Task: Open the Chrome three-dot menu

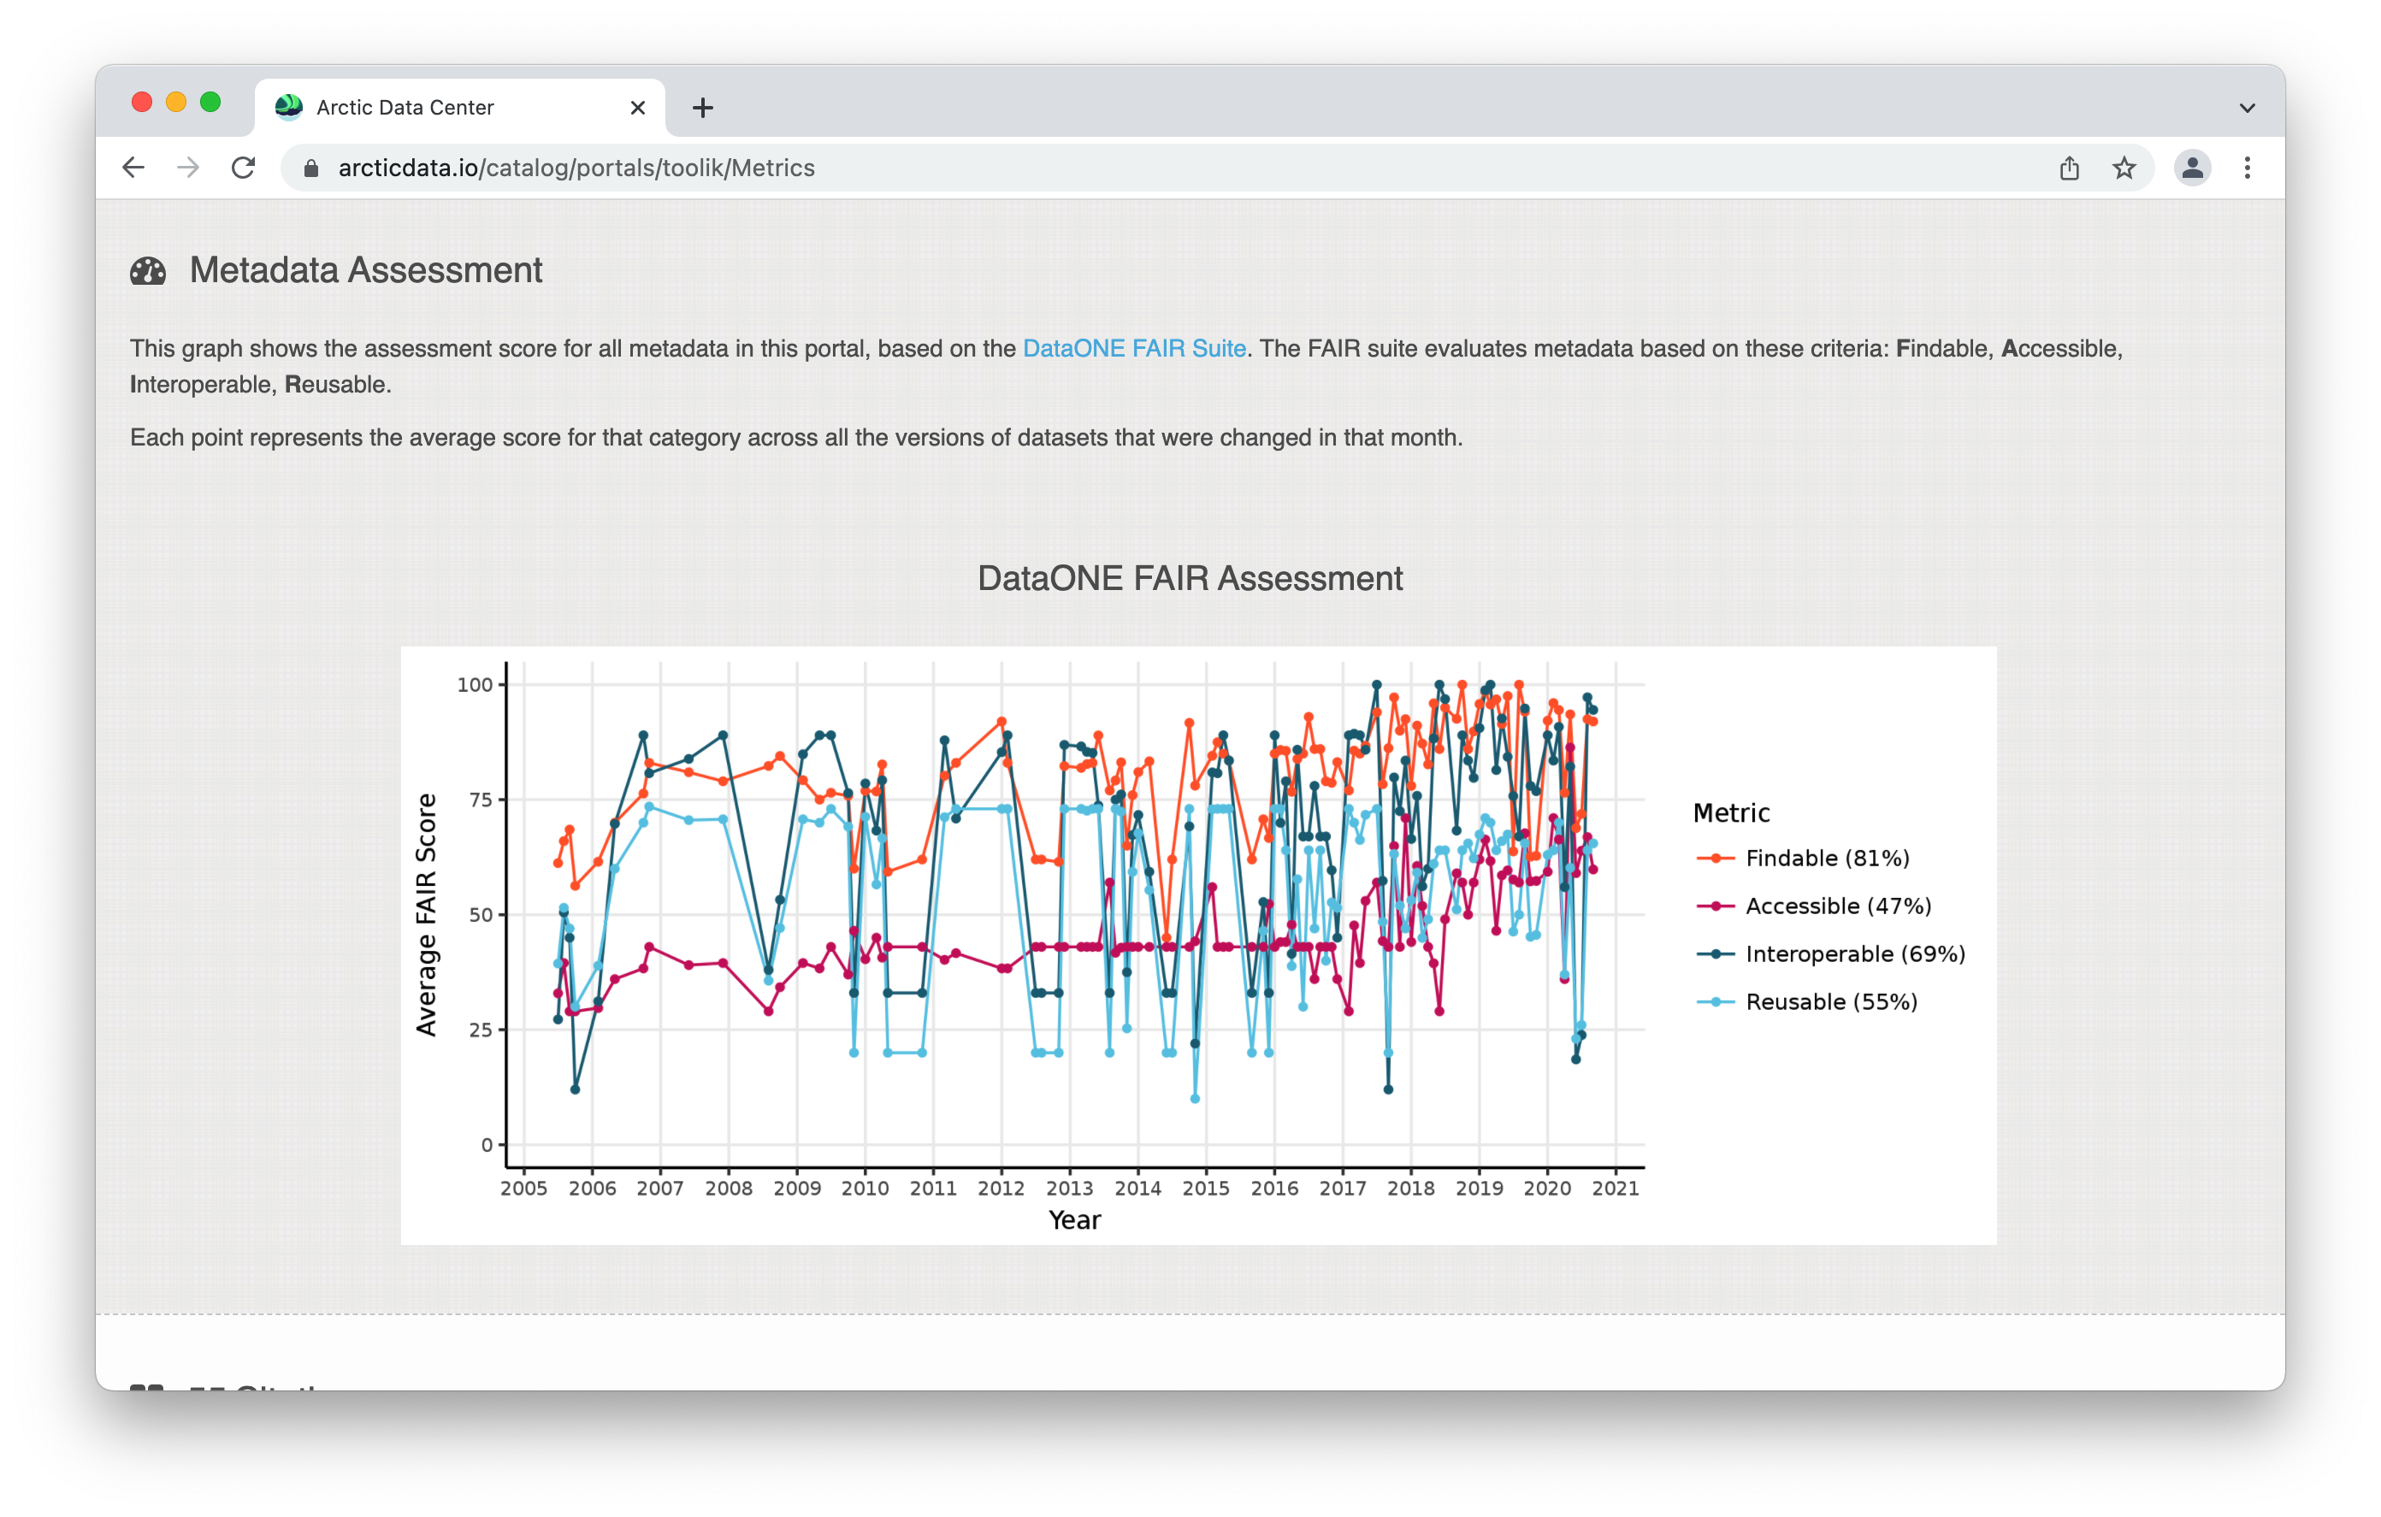Action: 2248,168
